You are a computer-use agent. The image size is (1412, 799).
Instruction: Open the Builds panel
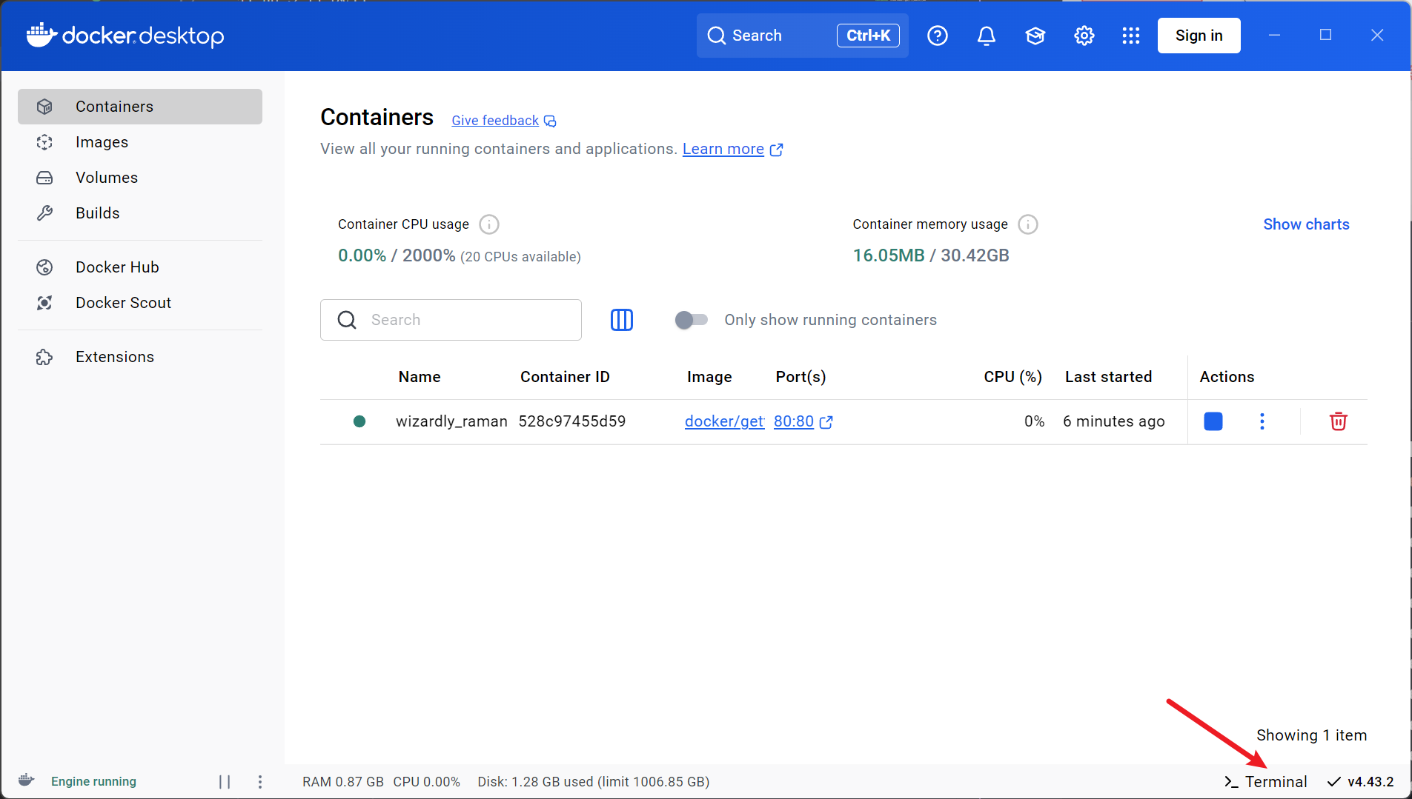pos(97,213)
